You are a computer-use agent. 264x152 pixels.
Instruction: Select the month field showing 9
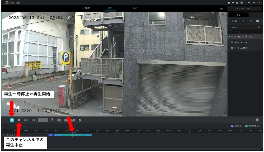coord(243,21)
